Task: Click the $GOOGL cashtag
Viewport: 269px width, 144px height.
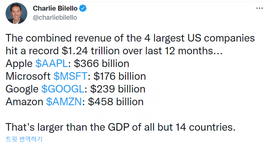Action: pos(63,89)
